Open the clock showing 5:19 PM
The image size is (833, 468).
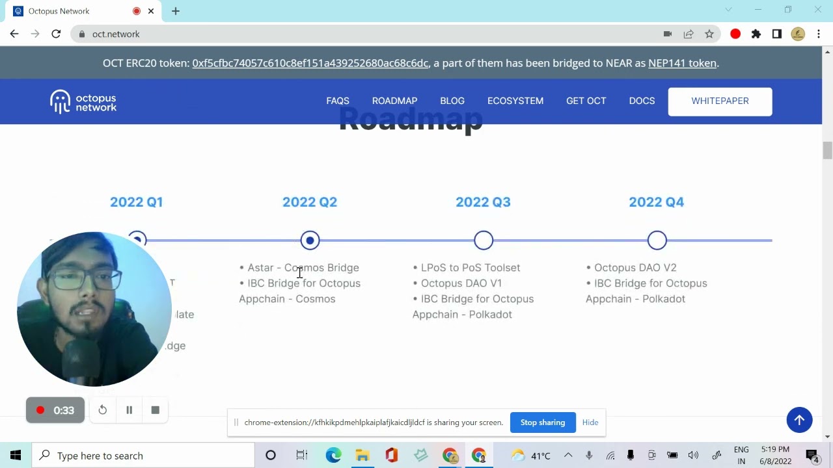pyautogui.click(x=775, y=456)
